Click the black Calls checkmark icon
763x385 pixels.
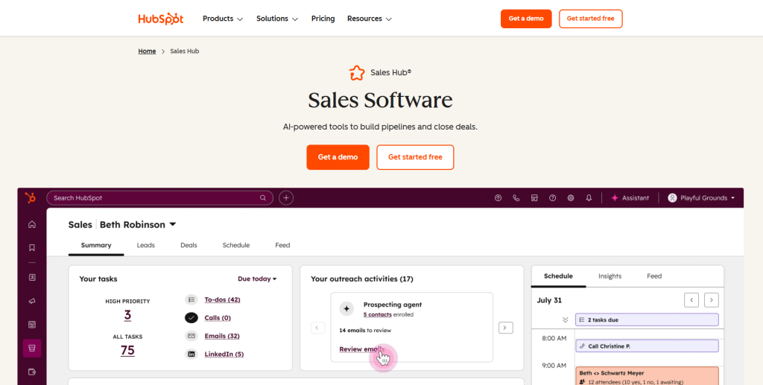point(191,318)
